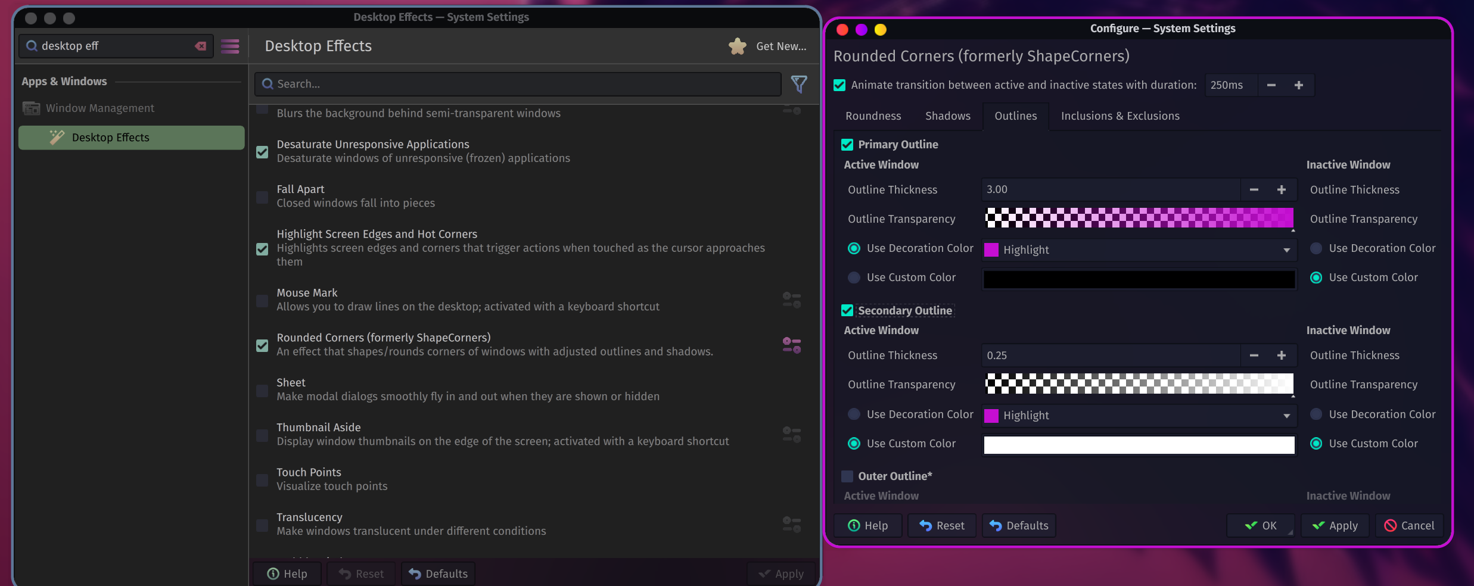Open configure icon for Rounded Corners effect
Viewport: 1474px width, 586px height.
pyautogui.click(x=791, y=345)
